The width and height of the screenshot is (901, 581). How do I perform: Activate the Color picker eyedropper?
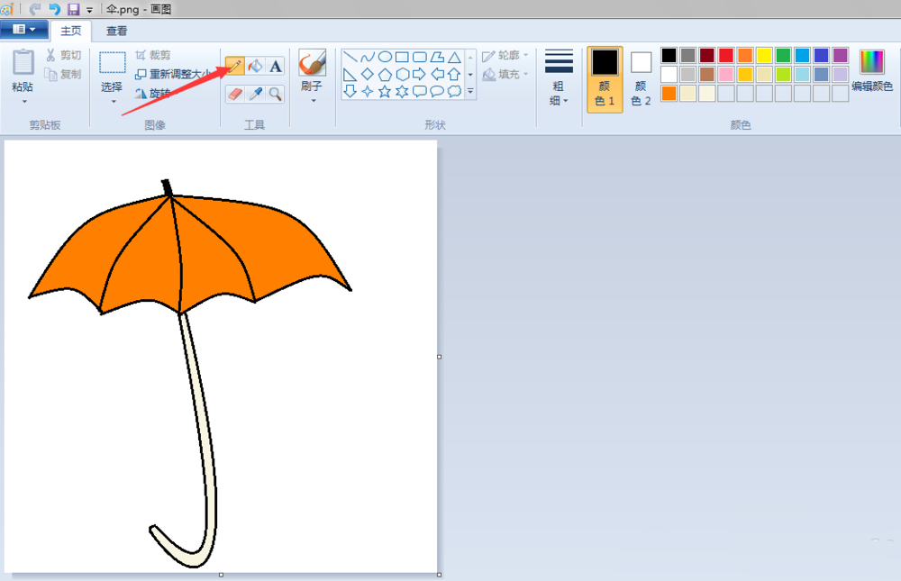[255, 93]
